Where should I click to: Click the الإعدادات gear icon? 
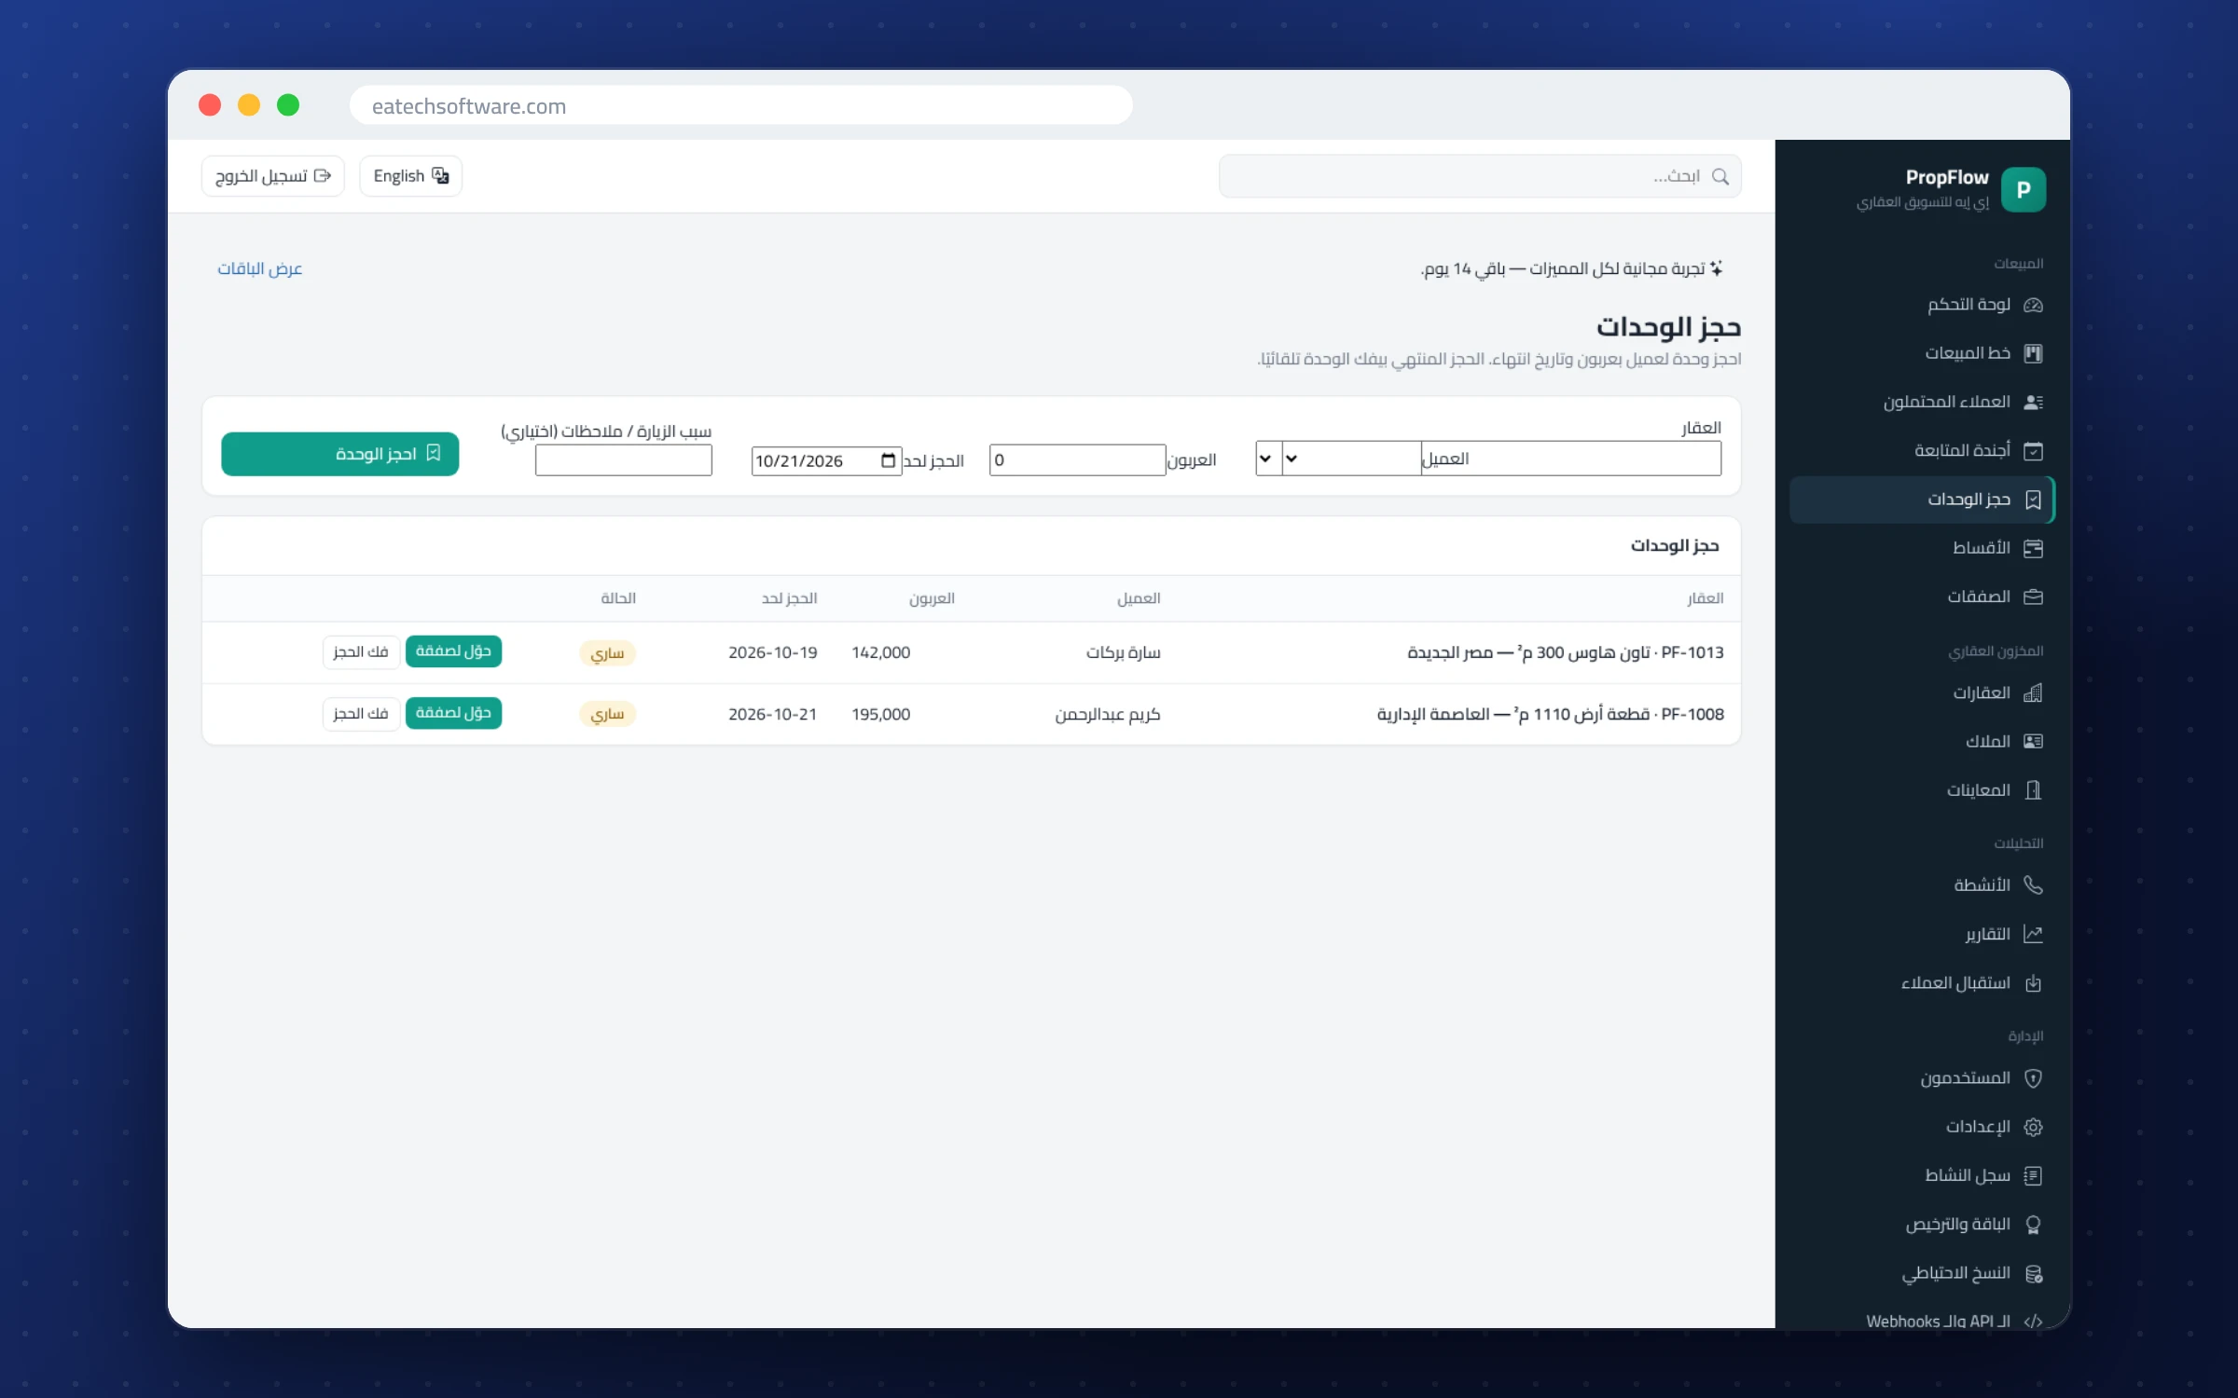click(x=2033, y=1127)
